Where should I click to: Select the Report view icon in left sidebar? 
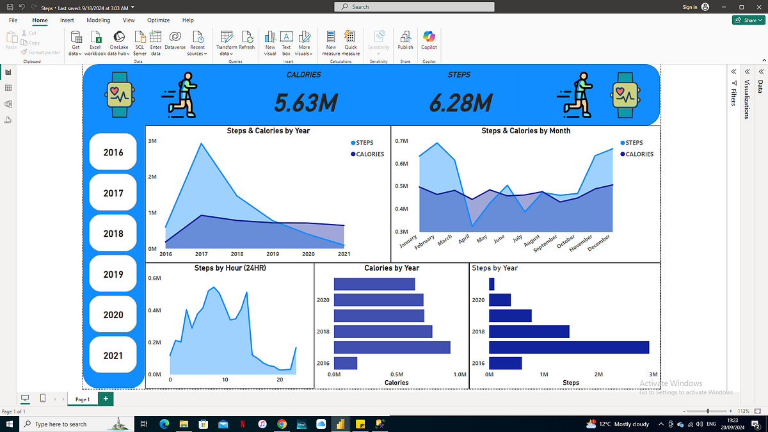point(8,72)
